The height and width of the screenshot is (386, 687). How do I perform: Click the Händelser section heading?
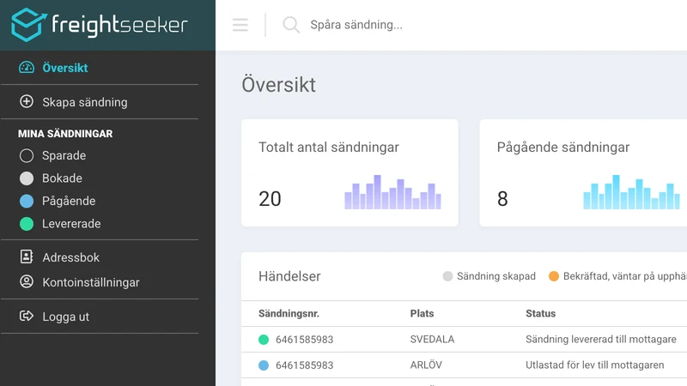click(x=289, y=276)
